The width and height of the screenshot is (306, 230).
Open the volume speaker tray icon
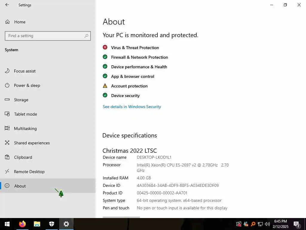[x=267, y=224]
